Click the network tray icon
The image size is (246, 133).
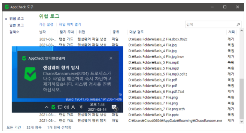60,107
